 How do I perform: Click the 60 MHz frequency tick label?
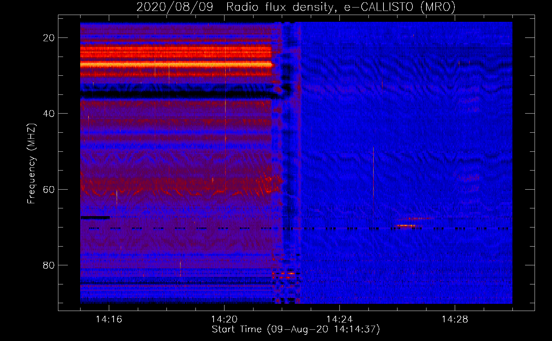click(x=49, y=190)
